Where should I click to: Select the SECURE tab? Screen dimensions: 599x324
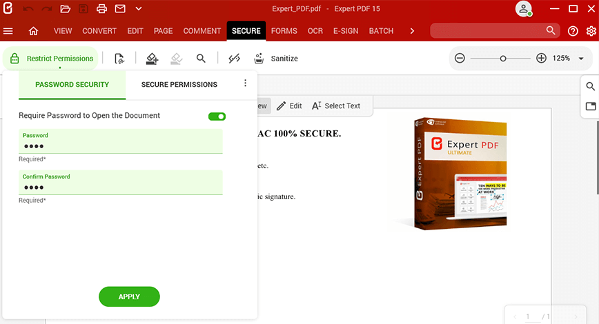pos(246,31)
